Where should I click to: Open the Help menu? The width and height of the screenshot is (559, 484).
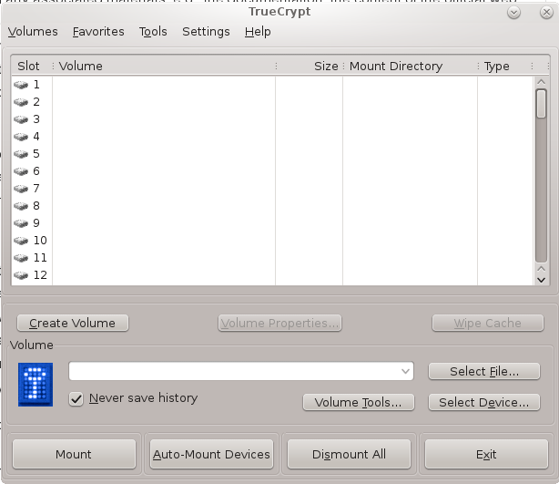[258, 32]
